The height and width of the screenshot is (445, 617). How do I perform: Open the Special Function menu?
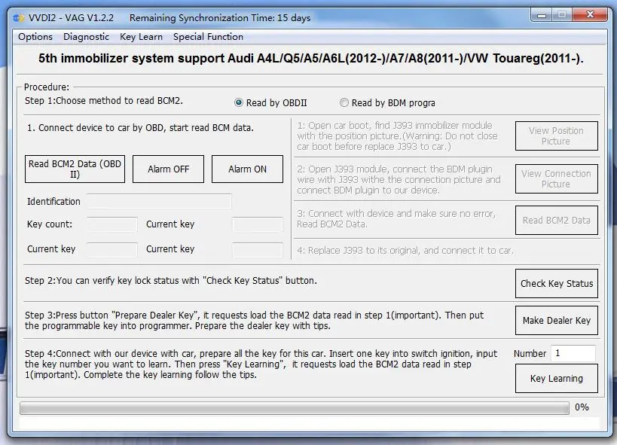point(208,37)
